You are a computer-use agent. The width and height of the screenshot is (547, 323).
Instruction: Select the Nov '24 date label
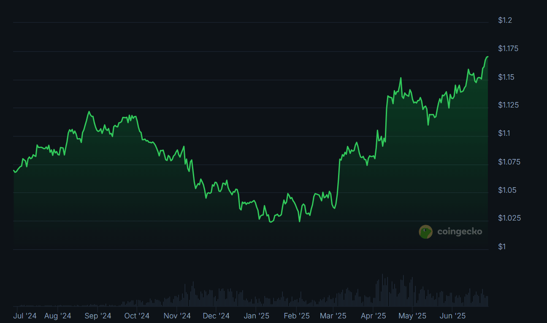tap(177, 315)
